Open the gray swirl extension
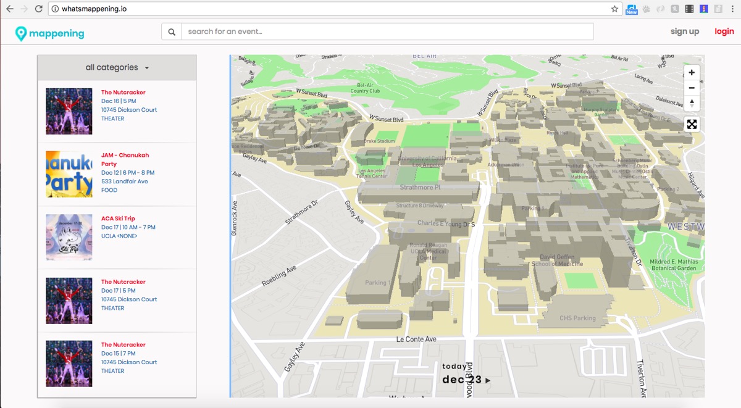Image resolution: width=741 pixels, height=408 pixels. coord(660,9)
